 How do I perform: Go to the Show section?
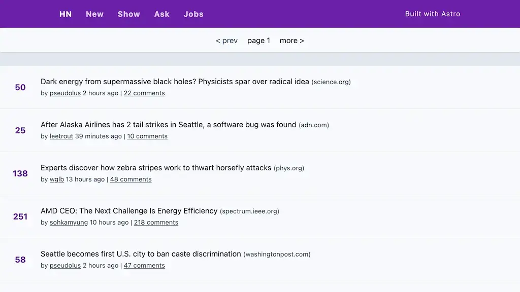click(128, 14)
